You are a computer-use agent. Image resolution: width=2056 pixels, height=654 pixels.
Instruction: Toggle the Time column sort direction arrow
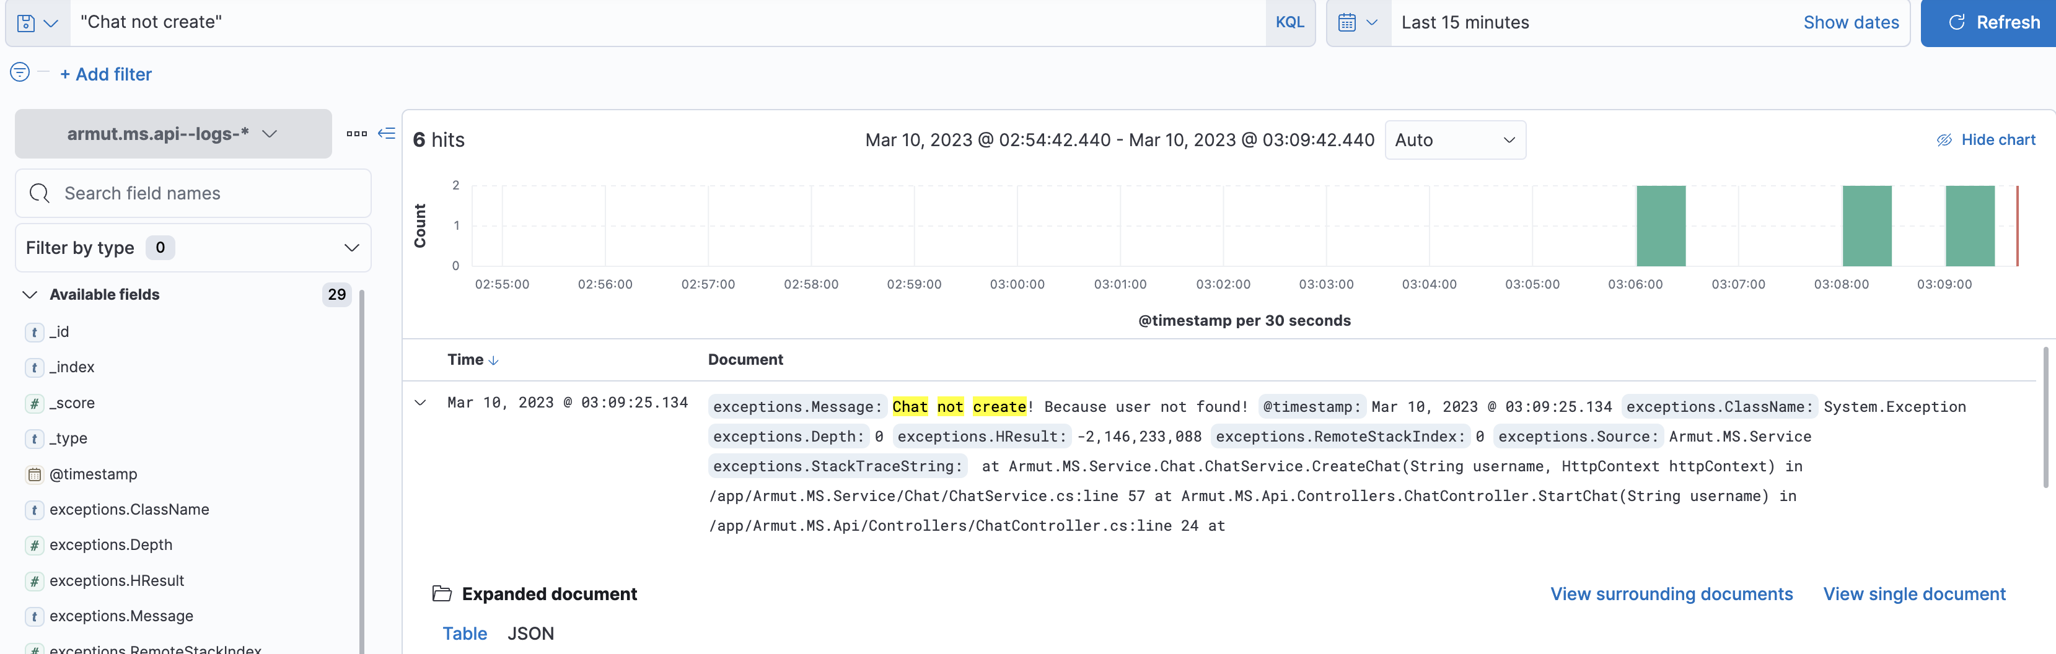495,360
